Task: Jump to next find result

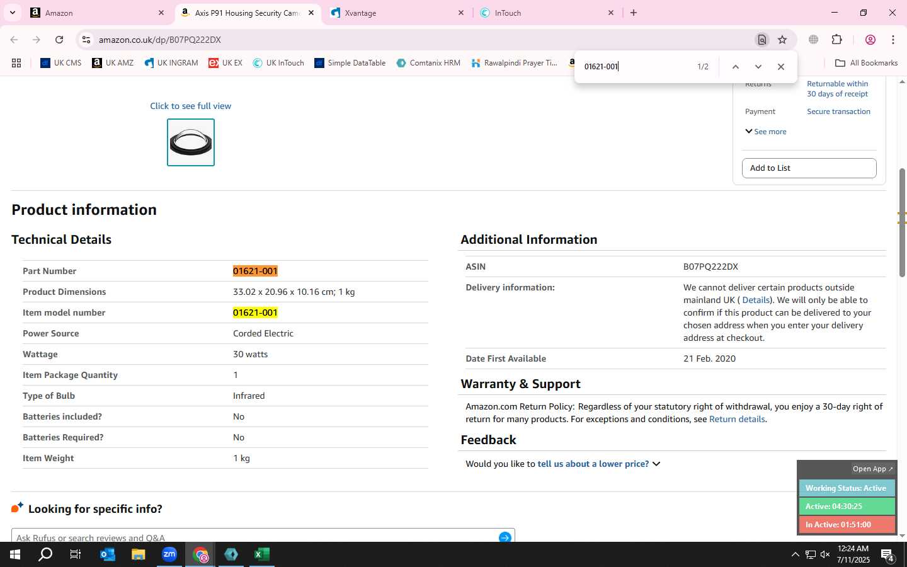Action: point(758,67)
